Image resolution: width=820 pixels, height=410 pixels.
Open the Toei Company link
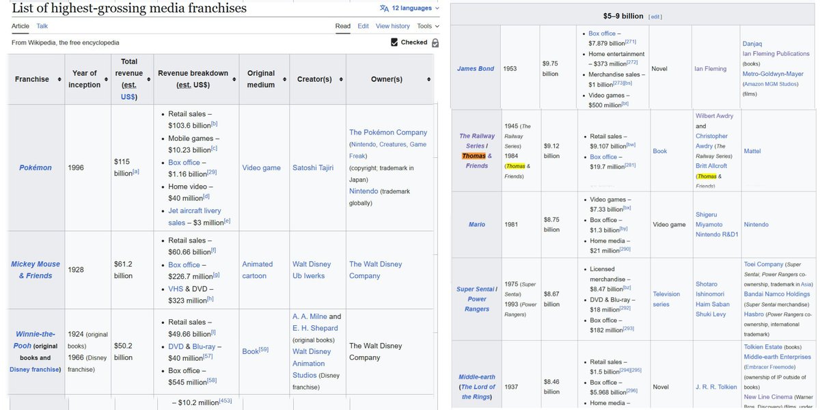[x=763, y=264]
